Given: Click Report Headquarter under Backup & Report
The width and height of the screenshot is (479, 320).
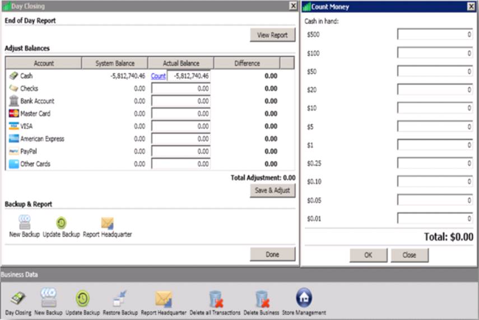Looking at the screenshot, I should click(107, 224).
